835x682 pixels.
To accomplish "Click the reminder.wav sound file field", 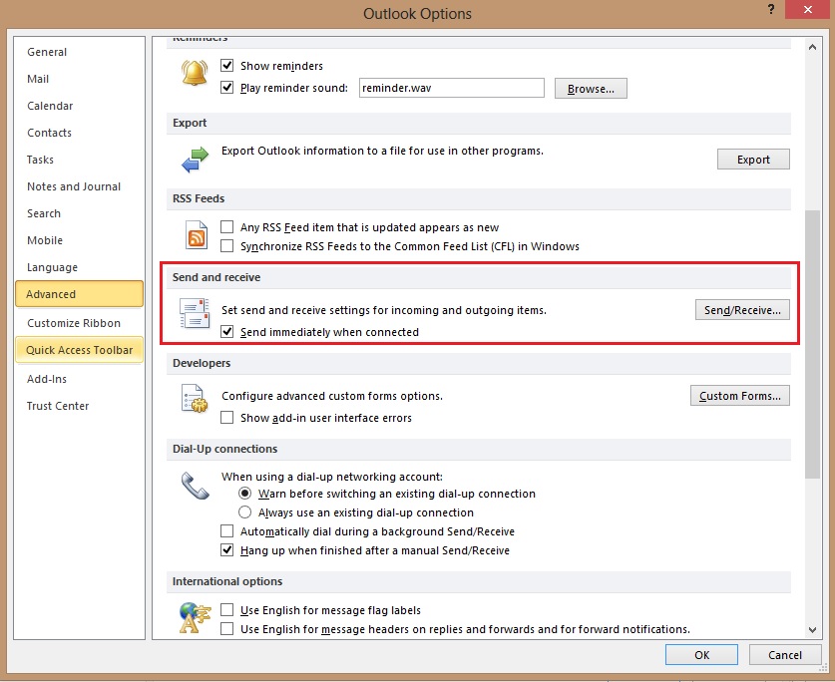I will [452, 88].
